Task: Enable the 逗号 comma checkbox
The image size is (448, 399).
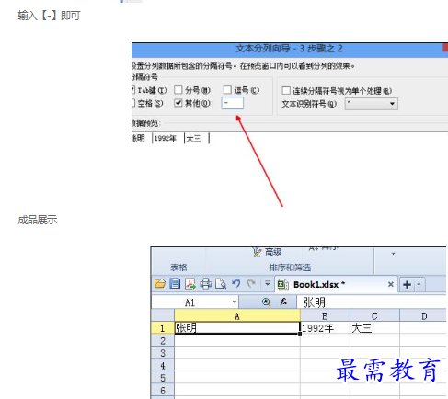Action: [227, 90]
